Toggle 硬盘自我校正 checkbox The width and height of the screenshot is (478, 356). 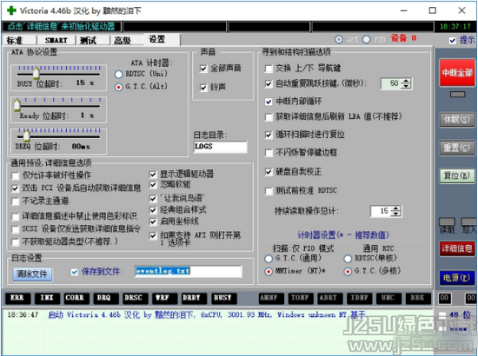tap(269, 172)
